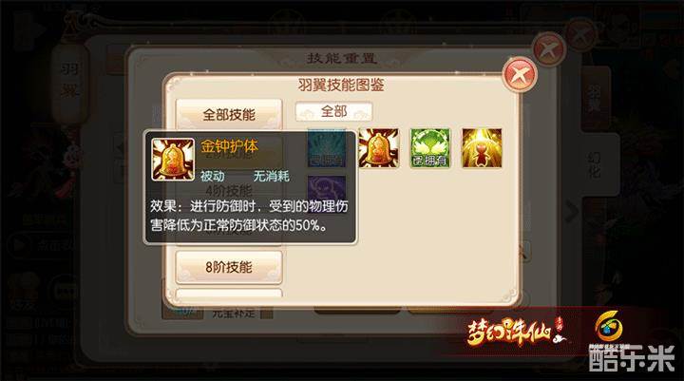Viewport: 684px width, 381px height.
Task: Click the 金钟护体 skill description tooltip
Action: [x=250, y=187]
